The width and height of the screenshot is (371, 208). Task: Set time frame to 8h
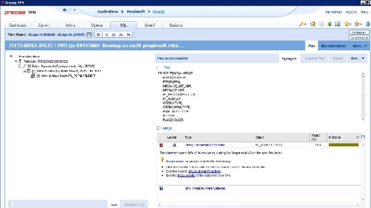98,35
